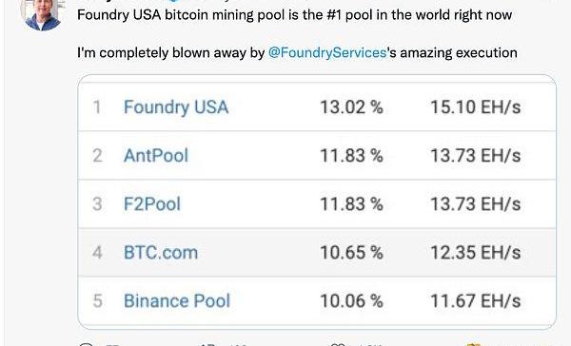Screen dimensions: 571x346
Task: Select F2Pool's 13.73 EH/s hashrate value
Action: [475, 204]
